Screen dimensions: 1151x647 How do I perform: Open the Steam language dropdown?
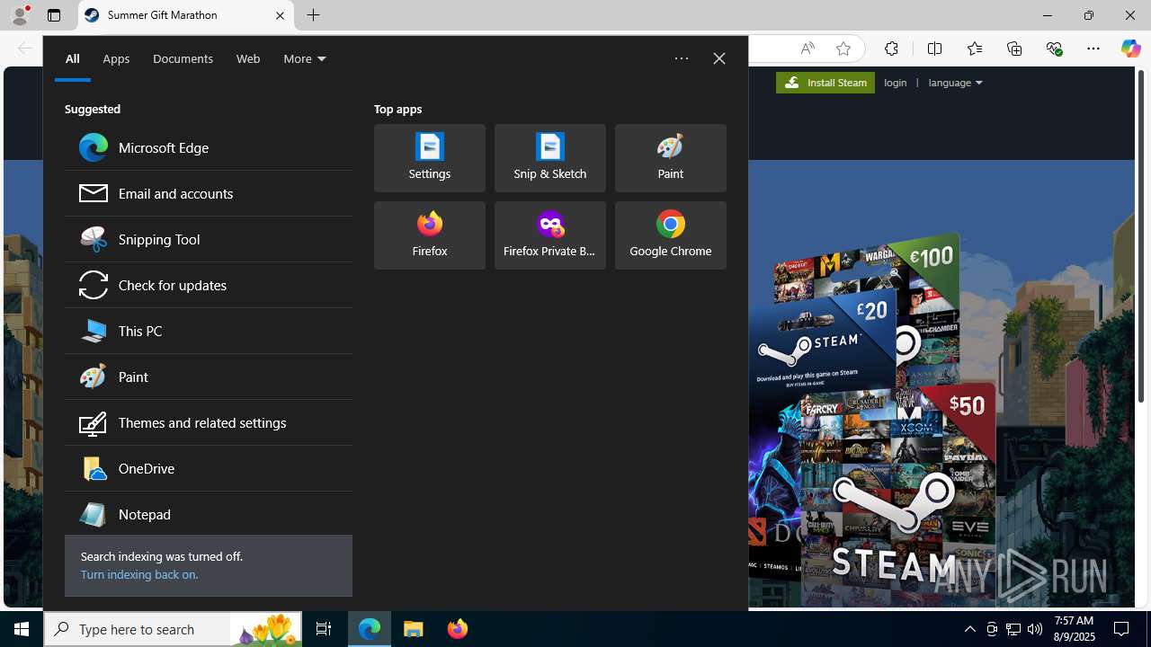(955, 83)
